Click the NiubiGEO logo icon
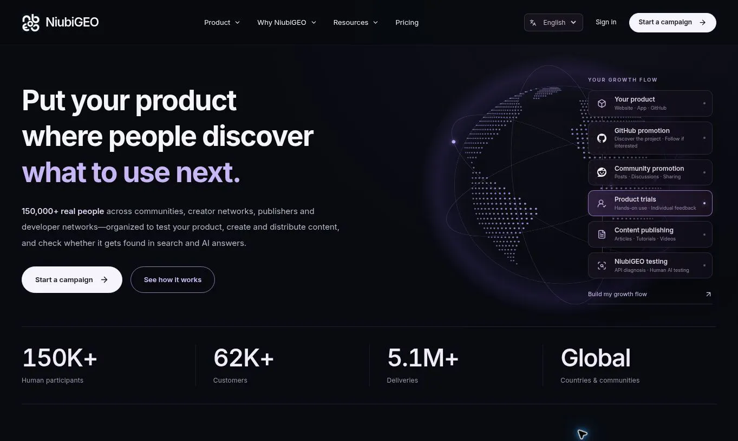The height and width of the screenshot is (441, 738). pyautogui.click(x=31, y=23)
